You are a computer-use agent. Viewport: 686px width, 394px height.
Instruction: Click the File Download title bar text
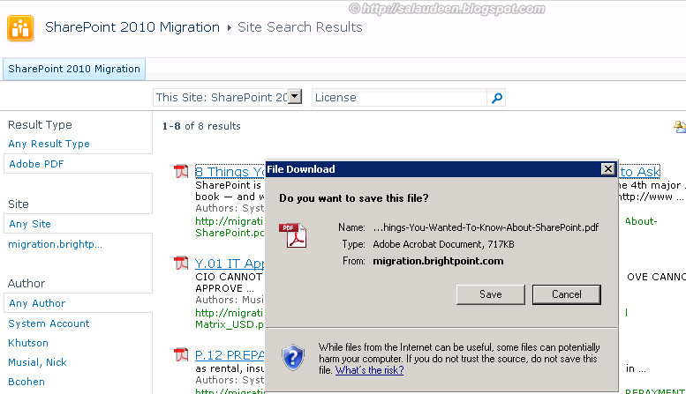coord(301,169)
